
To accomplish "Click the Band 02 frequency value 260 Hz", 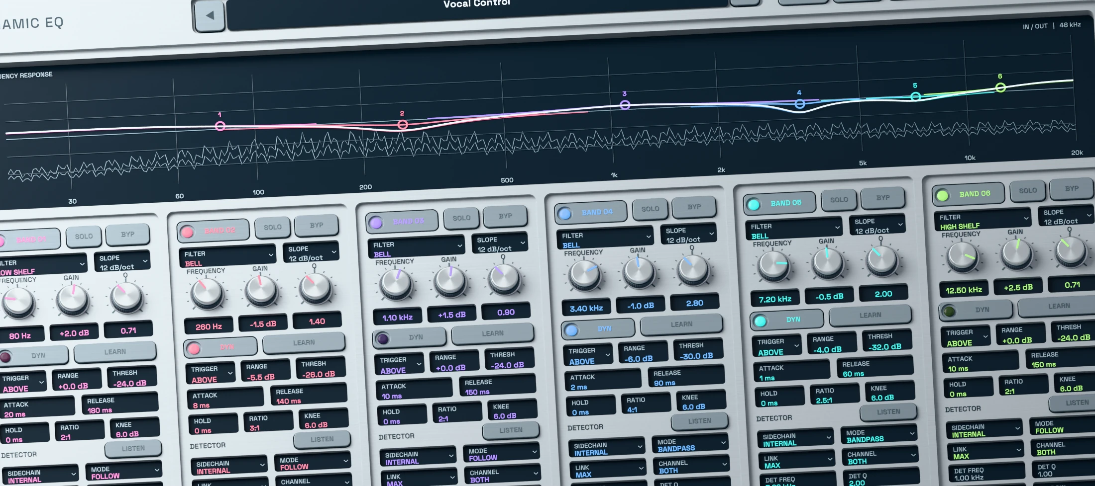I will [209, 327].
